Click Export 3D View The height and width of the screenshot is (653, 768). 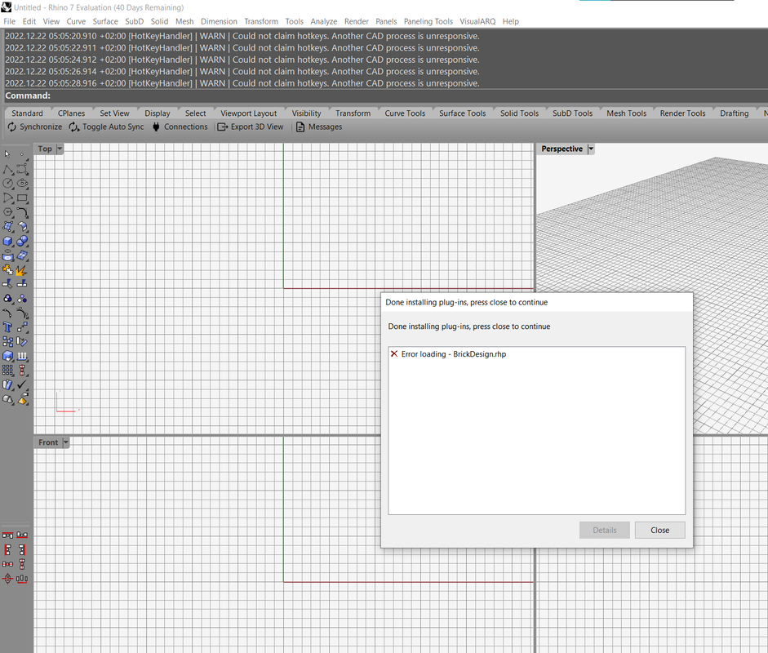point(251,127)
